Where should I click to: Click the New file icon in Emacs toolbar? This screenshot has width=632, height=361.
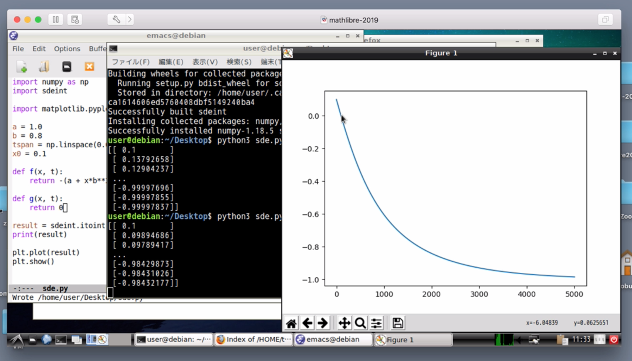[x=22, y=67]
